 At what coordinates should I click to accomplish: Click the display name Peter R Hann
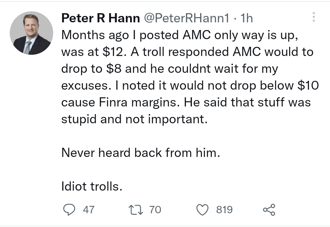101,19
